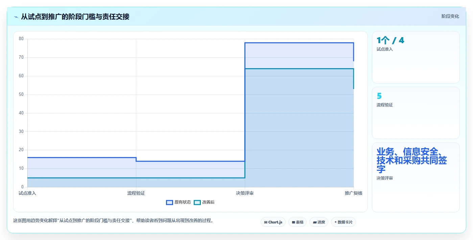Click the 流程验证 card caption
Screen dimensions: 473x240
click(x=385, y=105)
